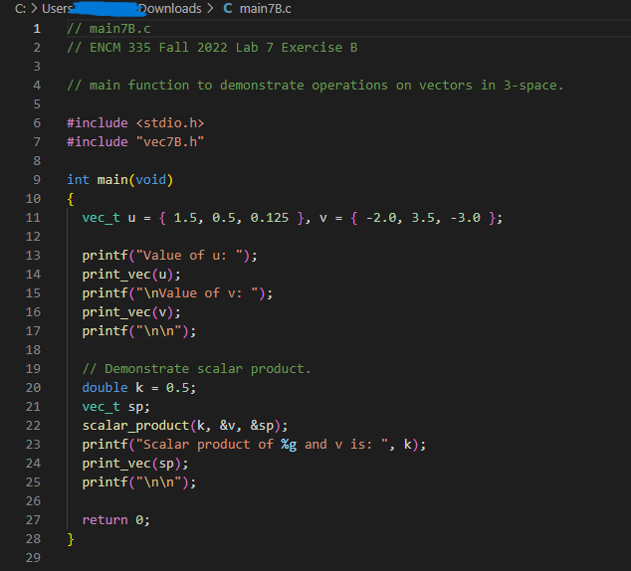The width and height of the screenshot is (631, 571).
Task: Click comment about vectors in 3-space
Action: [x=315, y=86]
